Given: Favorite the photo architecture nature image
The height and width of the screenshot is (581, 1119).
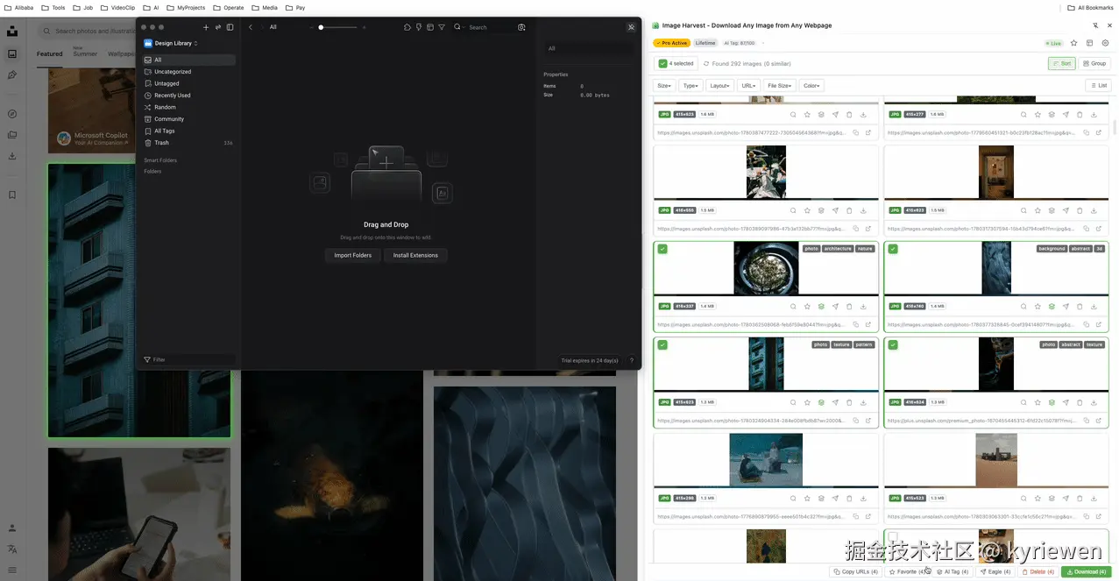Looking at the screenshot, I should click(807, 307).
